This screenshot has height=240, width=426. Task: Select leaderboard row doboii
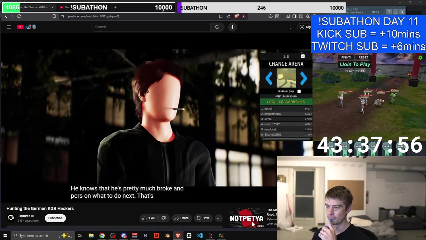[286, 109]
